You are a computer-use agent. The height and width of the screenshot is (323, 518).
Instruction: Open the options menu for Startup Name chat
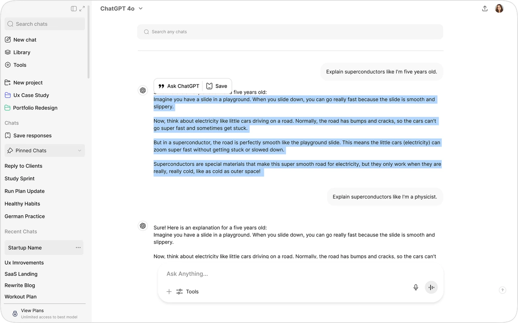tap(78, 247)
